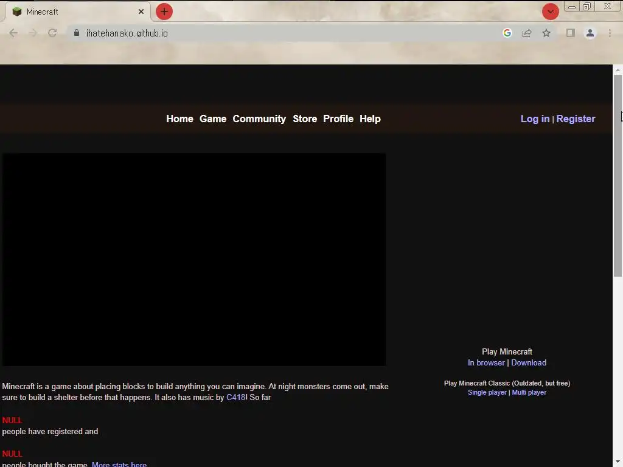Open the Profile menu item
The height and width of the screenshot is (467, 623).
tap(338, 119)
